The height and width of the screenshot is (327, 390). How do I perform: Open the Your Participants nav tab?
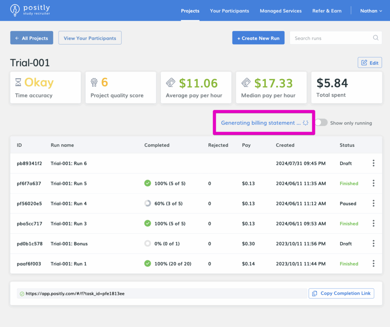point(229,11)
